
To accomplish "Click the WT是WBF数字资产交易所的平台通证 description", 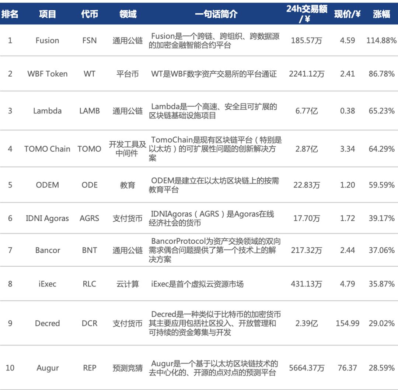I will tap(214, 74).
